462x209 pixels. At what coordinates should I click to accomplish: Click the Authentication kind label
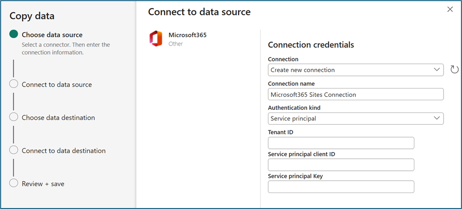pos(294,108)
